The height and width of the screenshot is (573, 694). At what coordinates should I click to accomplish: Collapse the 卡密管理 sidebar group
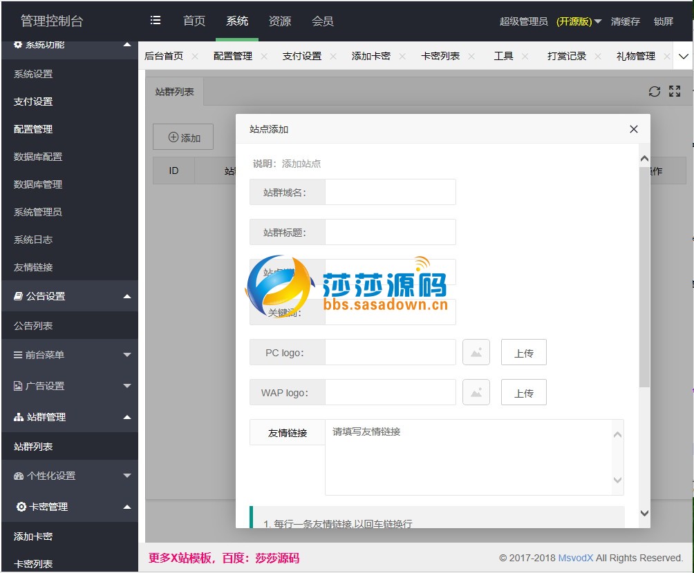pos(127,507)
